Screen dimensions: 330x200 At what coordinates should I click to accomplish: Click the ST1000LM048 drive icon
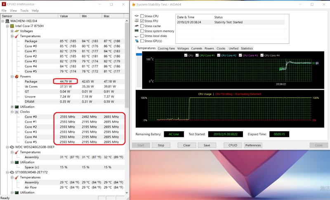12,172
